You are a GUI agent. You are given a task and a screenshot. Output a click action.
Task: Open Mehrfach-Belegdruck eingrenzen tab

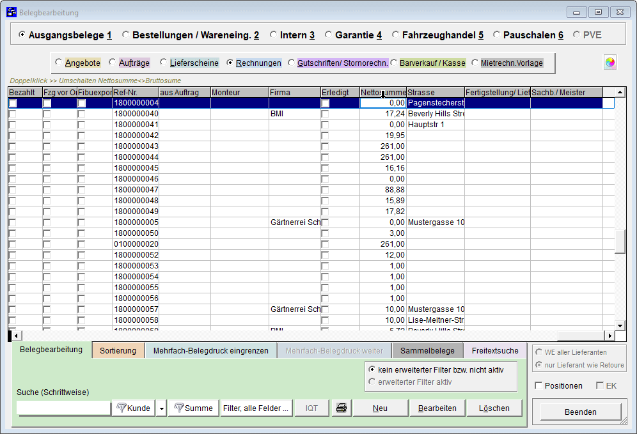point(211,351)
